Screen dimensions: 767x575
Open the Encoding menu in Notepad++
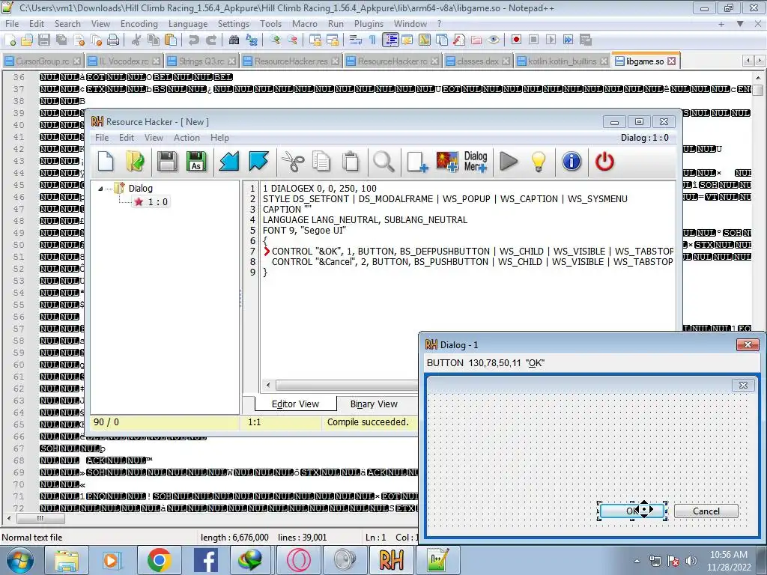pyautogui.click(x=139, y=24)
